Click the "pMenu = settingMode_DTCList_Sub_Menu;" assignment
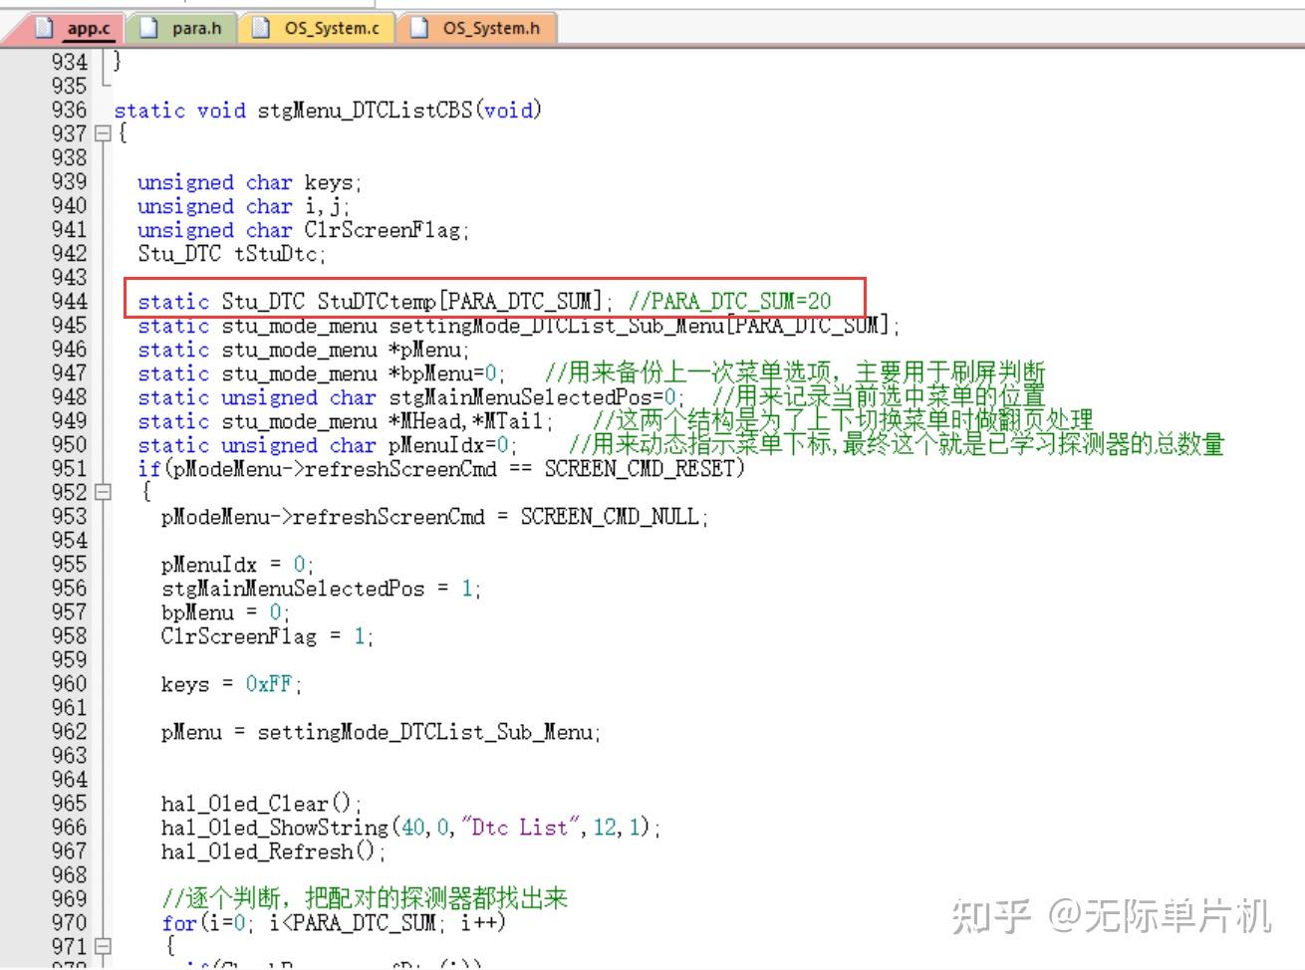Viewport: 1305px width, 970px height. pyautogui.click(x=381, y=732)
